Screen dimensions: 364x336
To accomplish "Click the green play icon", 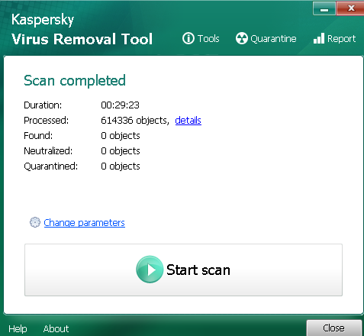I will click(150, 270).
